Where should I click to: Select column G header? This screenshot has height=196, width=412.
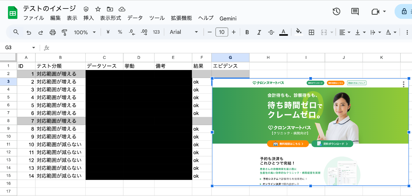(x=230, y=57)
